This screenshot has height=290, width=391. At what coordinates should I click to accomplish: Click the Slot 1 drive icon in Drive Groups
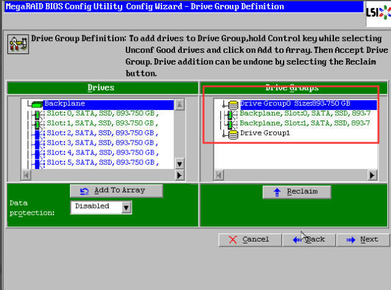click(x=233, y=124)
